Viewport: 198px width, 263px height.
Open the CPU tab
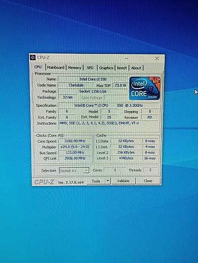pyautogui.click(x=38, y=67)
